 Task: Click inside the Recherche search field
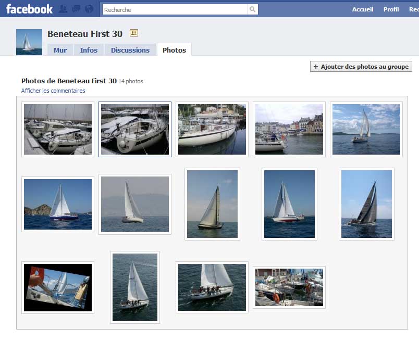pos(174,9)
